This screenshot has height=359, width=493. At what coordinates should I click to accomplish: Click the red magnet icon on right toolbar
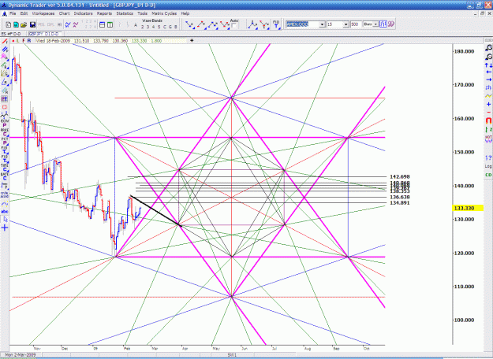pyautogui.click(x=488, y=120)
